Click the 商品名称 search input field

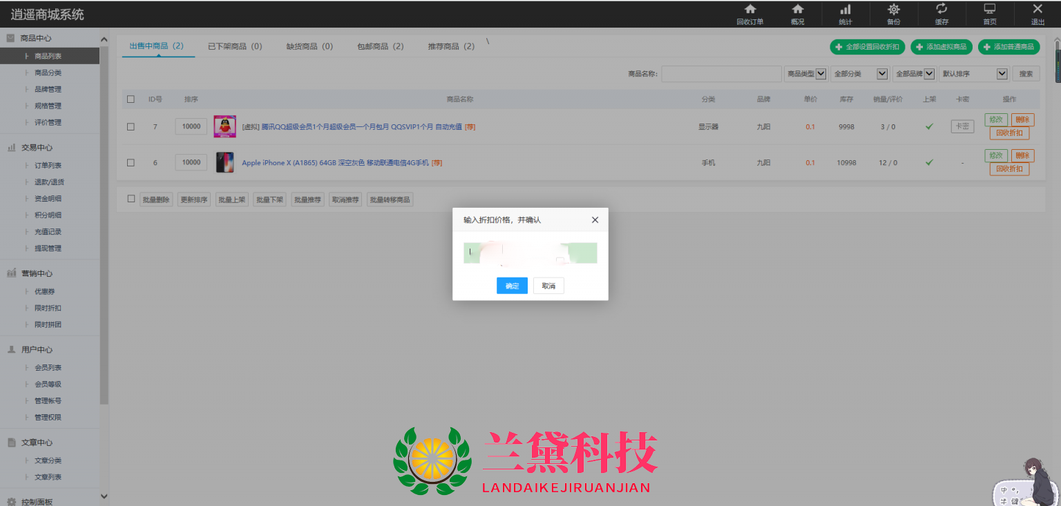pyautogui.click(x=721, y=74)
